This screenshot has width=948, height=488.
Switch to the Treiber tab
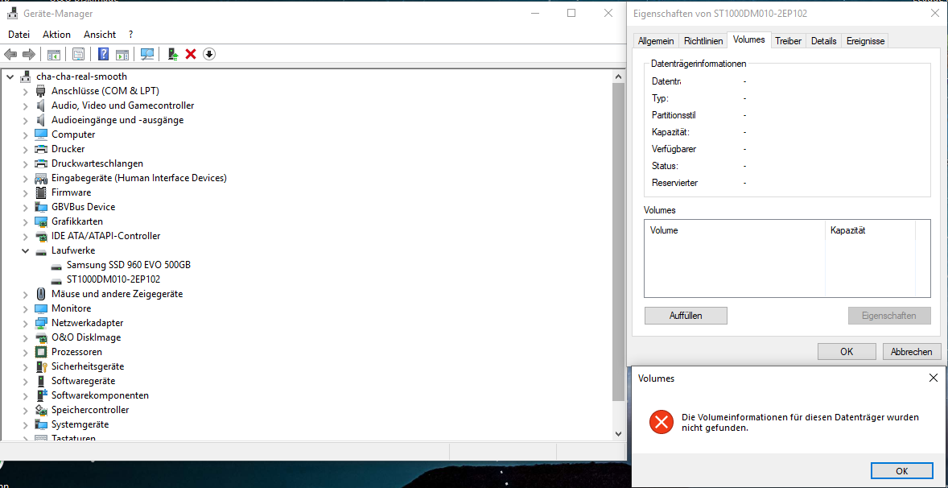click(x=789, y=40)
